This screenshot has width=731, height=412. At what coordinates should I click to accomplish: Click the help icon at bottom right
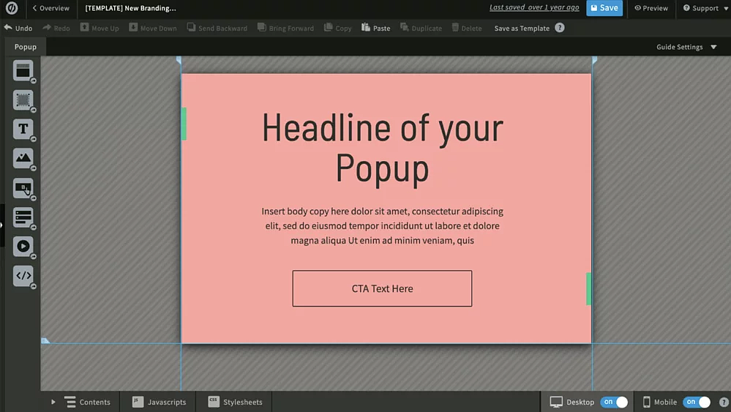[x=724, y=402]
